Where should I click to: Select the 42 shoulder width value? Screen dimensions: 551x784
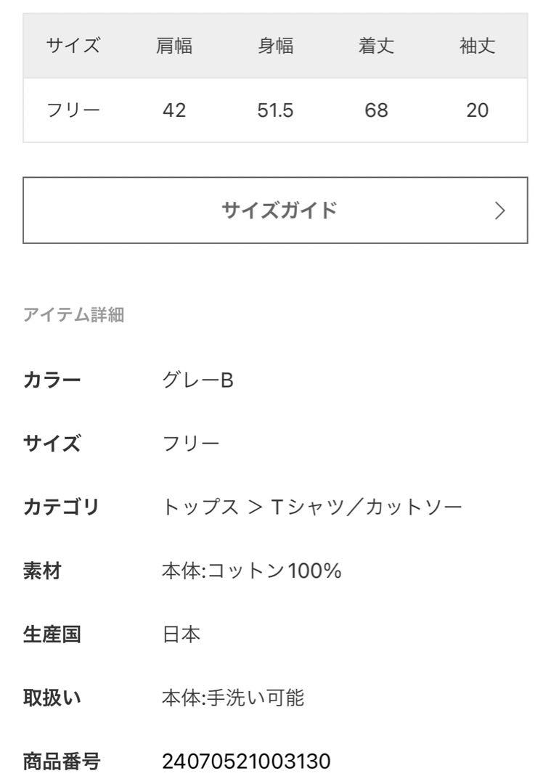pyautogui.click(x=174, y=110)
